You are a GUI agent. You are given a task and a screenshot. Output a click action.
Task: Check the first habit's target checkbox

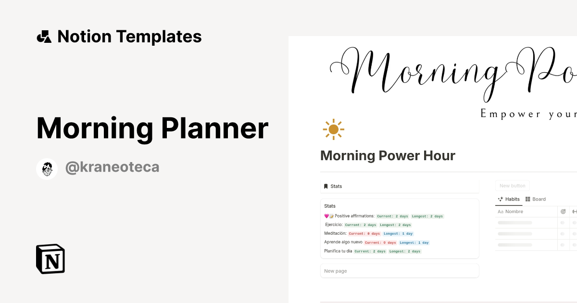563,223
